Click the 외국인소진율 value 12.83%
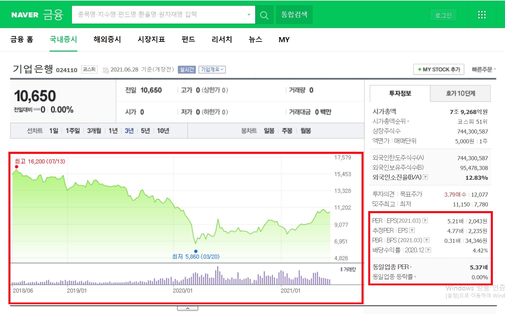The height and width of the screenshot is (314, 505). coord(476,178)
